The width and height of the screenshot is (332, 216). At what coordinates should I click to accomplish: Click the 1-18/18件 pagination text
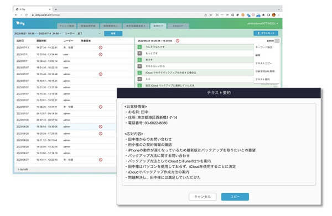point(23,170)
